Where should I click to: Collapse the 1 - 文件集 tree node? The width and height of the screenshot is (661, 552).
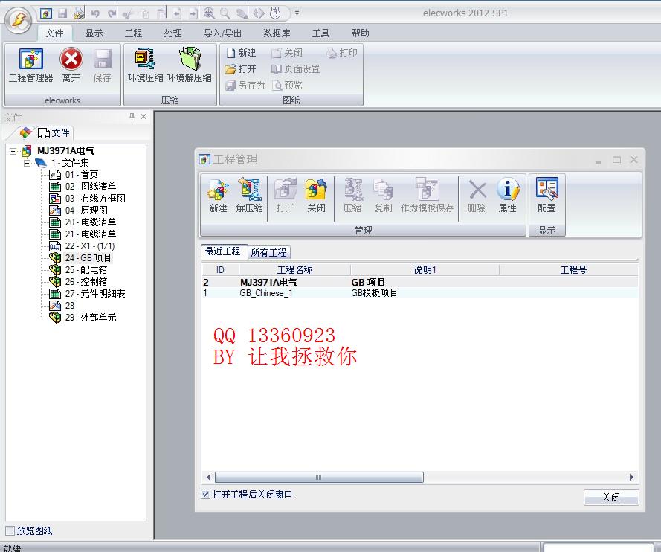tap(28, 163)
